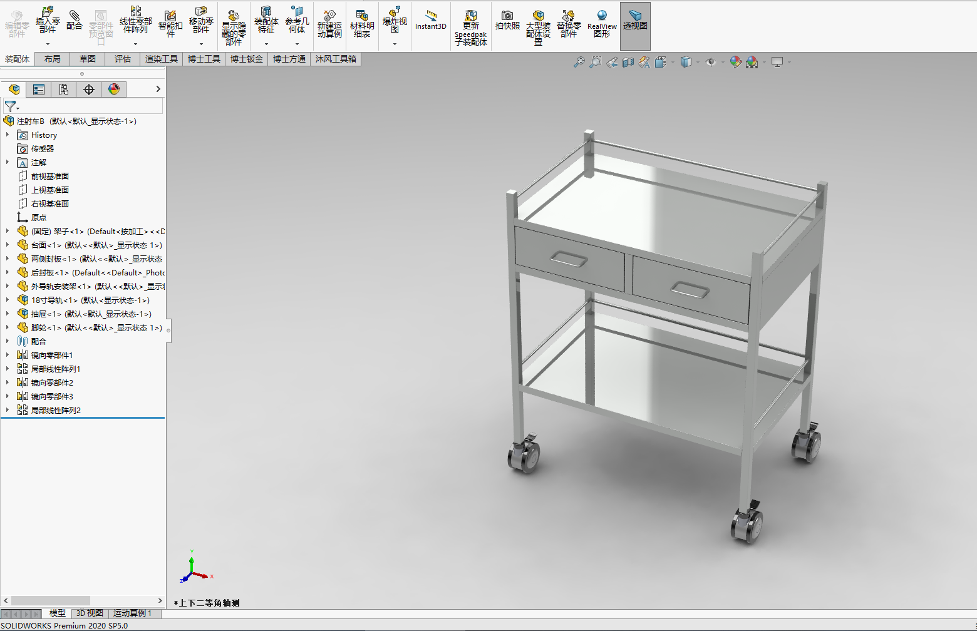Select the 配合 (Mate) paperclip tool
This screenshot has height=631, width=977.
pyautogui.click(x=74, y=20)
